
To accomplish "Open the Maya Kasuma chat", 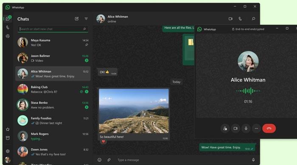I will [x=53, y=42].
